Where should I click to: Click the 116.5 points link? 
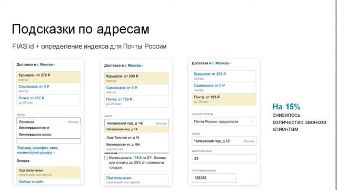pyautogui.click(x=137, y=158)
